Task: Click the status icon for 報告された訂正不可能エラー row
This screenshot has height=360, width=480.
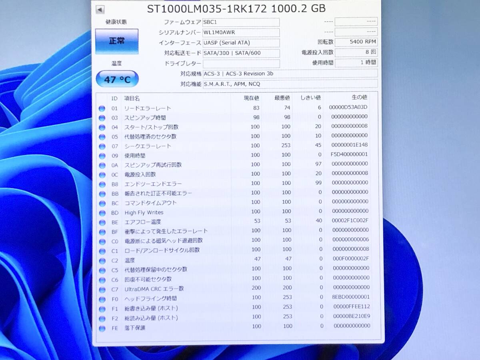Action: (102, 194)
